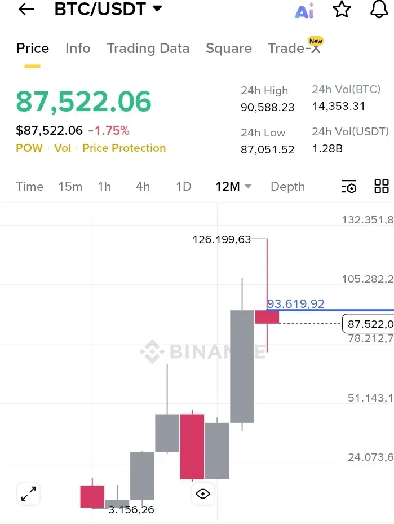The height and width of the screenshot is (524, 394).
Task: Tap the POW tag
Action: pos(29,148)
